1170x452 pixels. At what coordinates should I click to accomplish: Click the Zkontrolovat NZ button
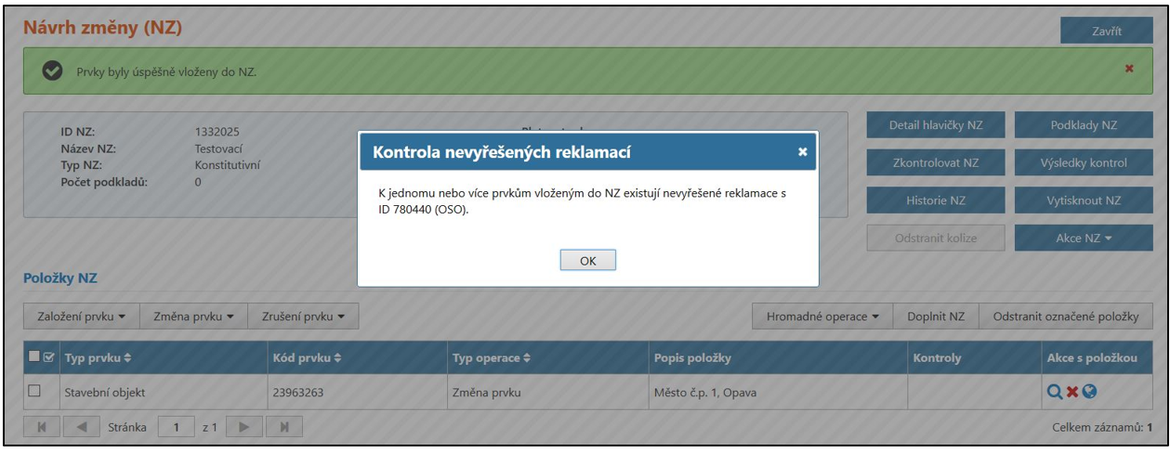tap(935, 162)
